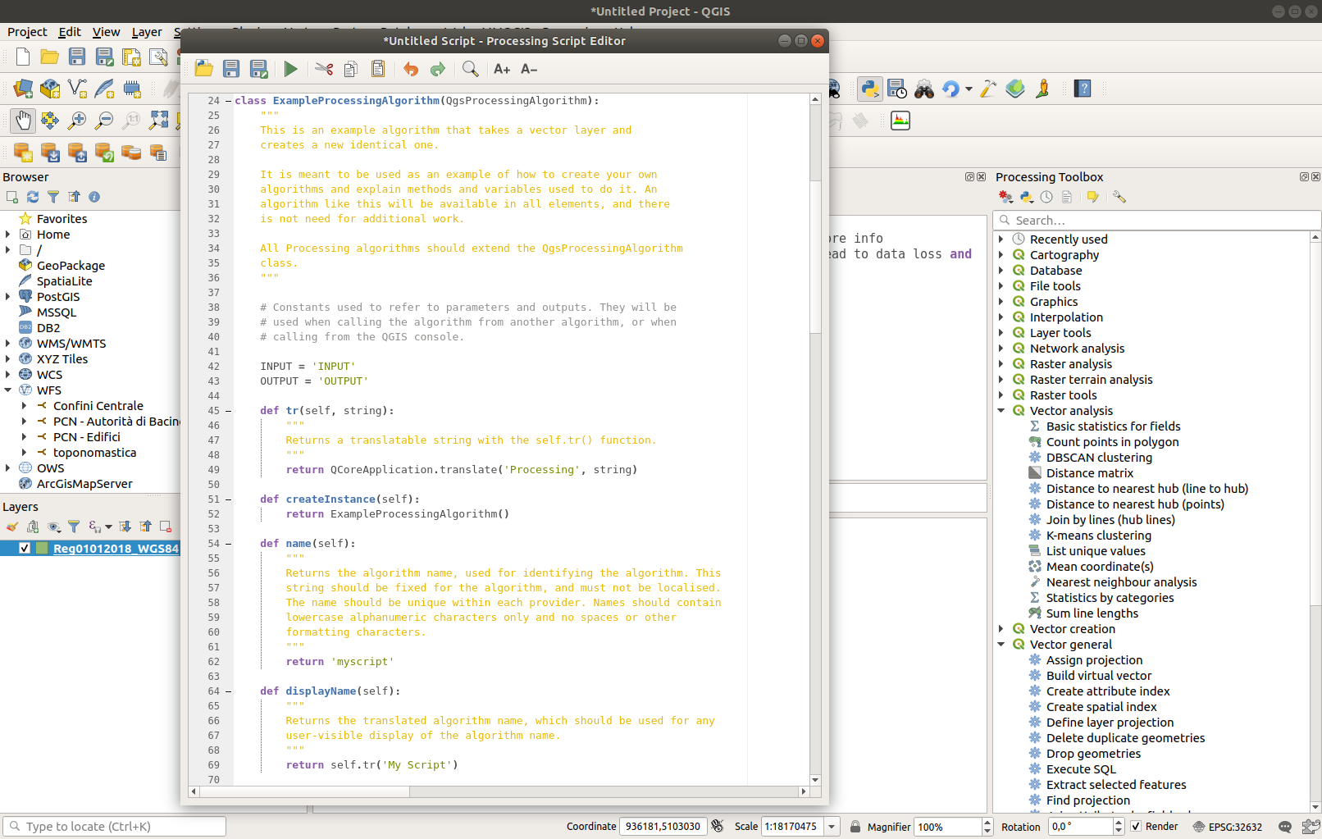
Task: Select the Pan Map hand tool
Action: pyautogui.click(x=23, y=121)
